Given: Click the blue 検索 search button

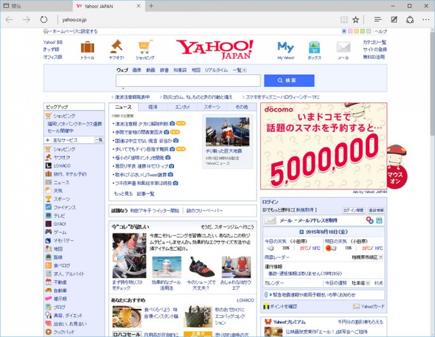Looking at the screenshot, I should 289,81.
